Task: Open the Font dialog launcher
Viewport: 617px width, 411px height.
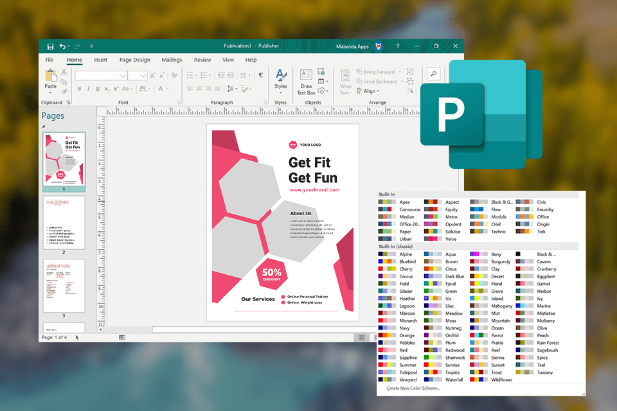Action: pos(178,103)
